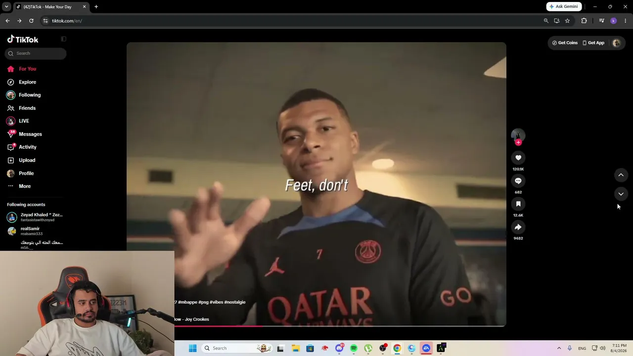Image resolution: width=633 pixels, height=356 pixels.
Task: Reload the TikTok page
Action: 31,21
